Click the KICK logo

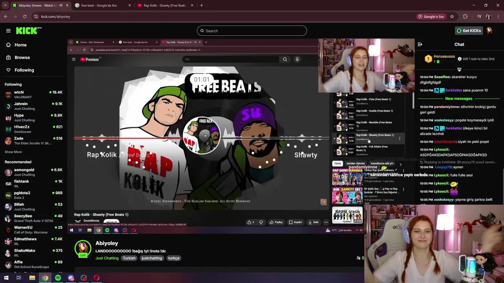[x=28, y=31]
